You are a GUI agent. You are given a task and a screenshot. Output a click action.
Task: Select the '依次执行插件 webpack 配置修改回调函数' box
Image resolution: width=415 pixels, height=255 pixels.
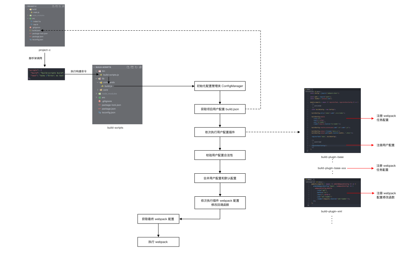(x=220, y=203)
